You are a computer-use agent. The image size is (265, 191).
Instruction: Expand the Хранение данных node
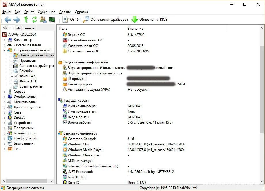coord(4,107)
